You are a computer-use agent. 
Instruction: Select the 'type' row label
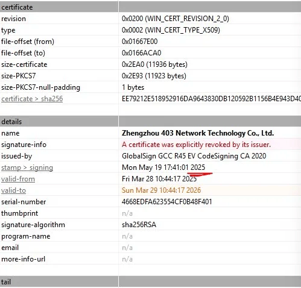8,30
